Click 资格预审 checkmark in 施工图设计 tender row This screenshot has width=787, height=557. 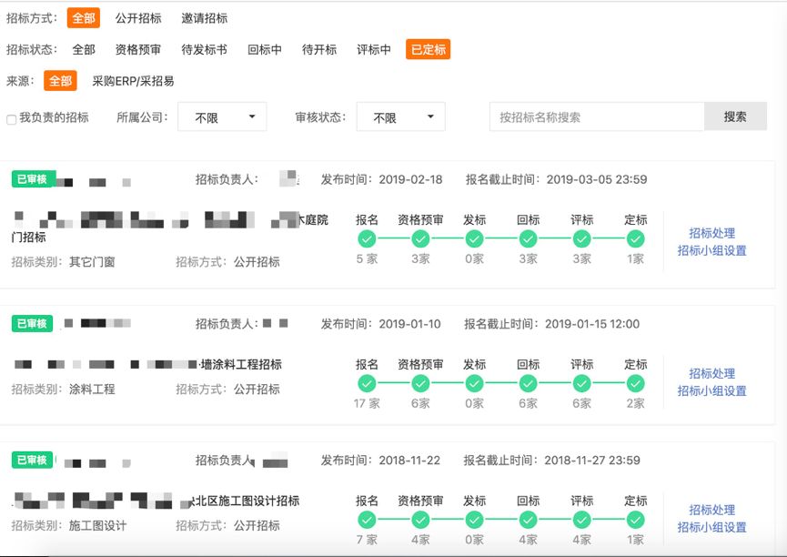click(x=420, y=520)
